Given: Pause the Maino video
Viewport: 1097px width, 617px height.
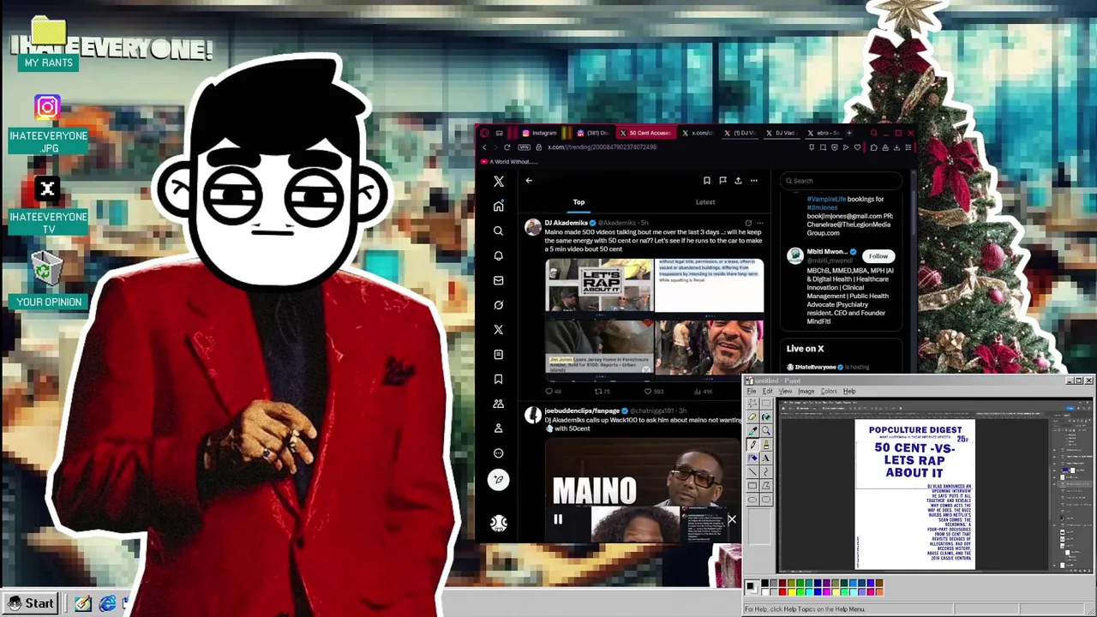Looking at the screenshot, I should 558,519.
